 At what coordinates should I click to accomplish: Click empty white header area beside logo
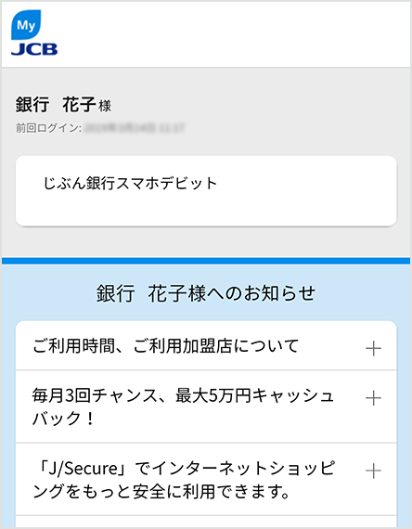pos(233,33)
